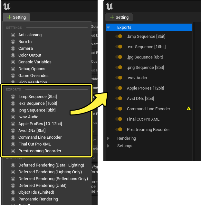Select the Exports header row
The image size is (201, 205).
coord(149,27)
